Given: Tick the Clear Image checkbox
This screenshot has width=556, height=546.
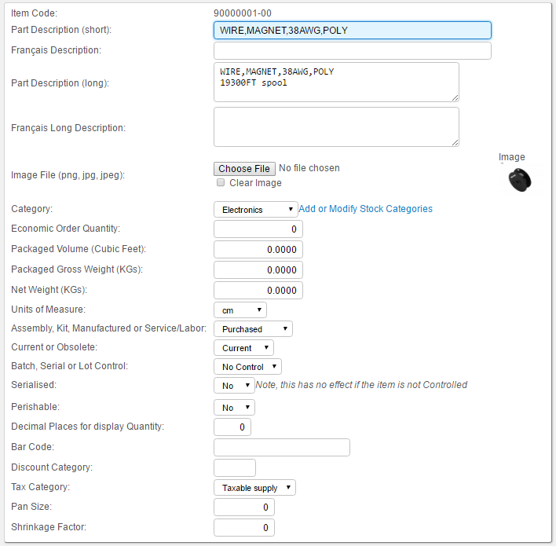Looking at the screenshot, I should pos(221,182).
